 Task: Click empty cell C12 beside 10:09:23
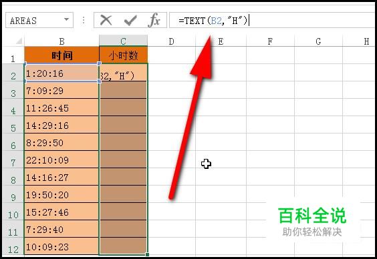(124, 246)
